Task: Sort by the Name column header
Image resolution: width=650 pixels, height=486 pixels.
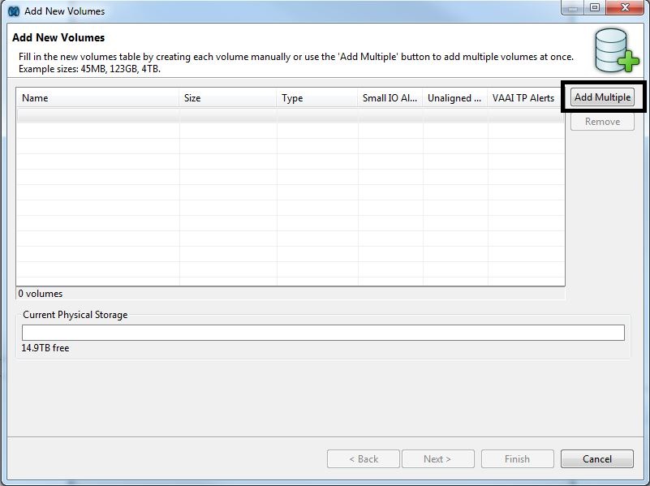Action: coord(97,98)
